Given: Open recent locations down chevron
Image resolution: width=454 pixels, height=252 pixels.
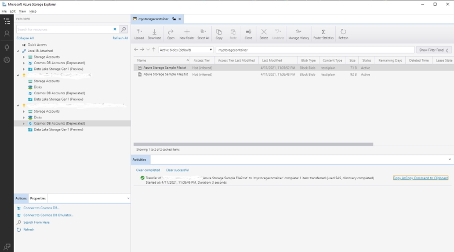Looking at the screenshot, I should [x=148, y=50].
